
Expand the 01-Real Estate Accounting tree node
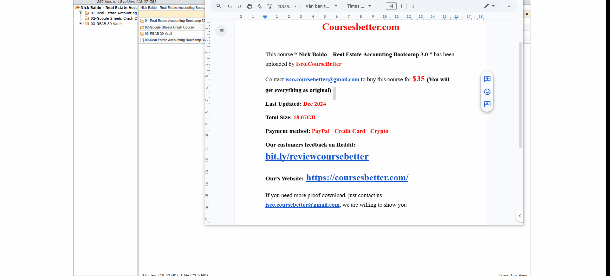pos(81,13)
